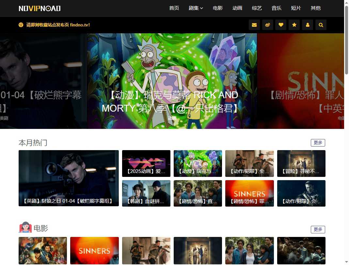Open 豺狼之日 featured thumbnail
349x265 pixels.
69,178
